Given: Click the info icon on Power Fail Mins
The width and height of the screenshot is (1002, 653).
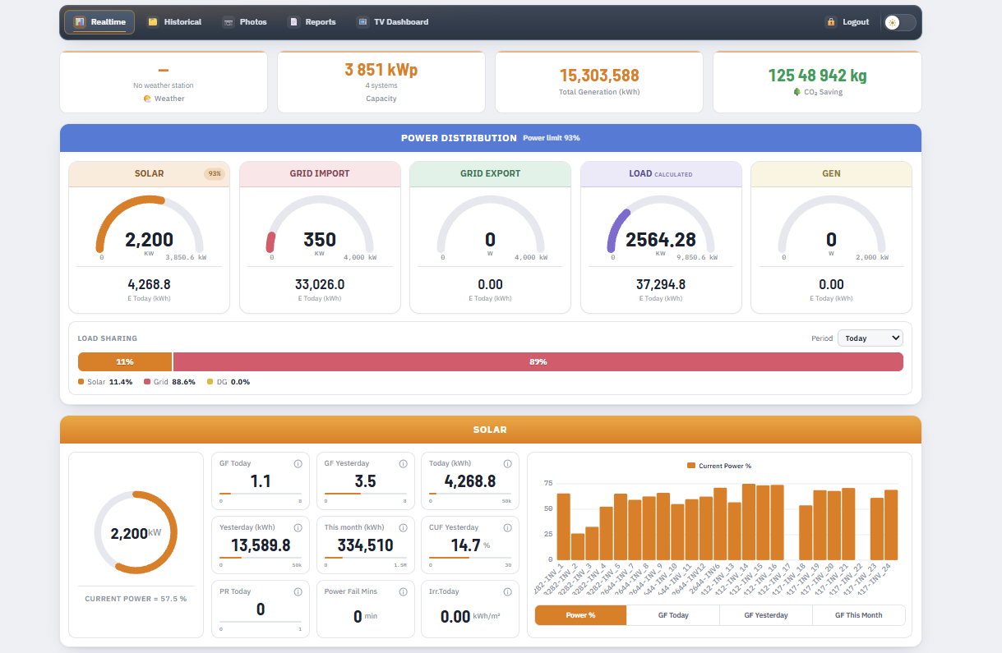Looking at the screenshot, I should coord(403,591).
